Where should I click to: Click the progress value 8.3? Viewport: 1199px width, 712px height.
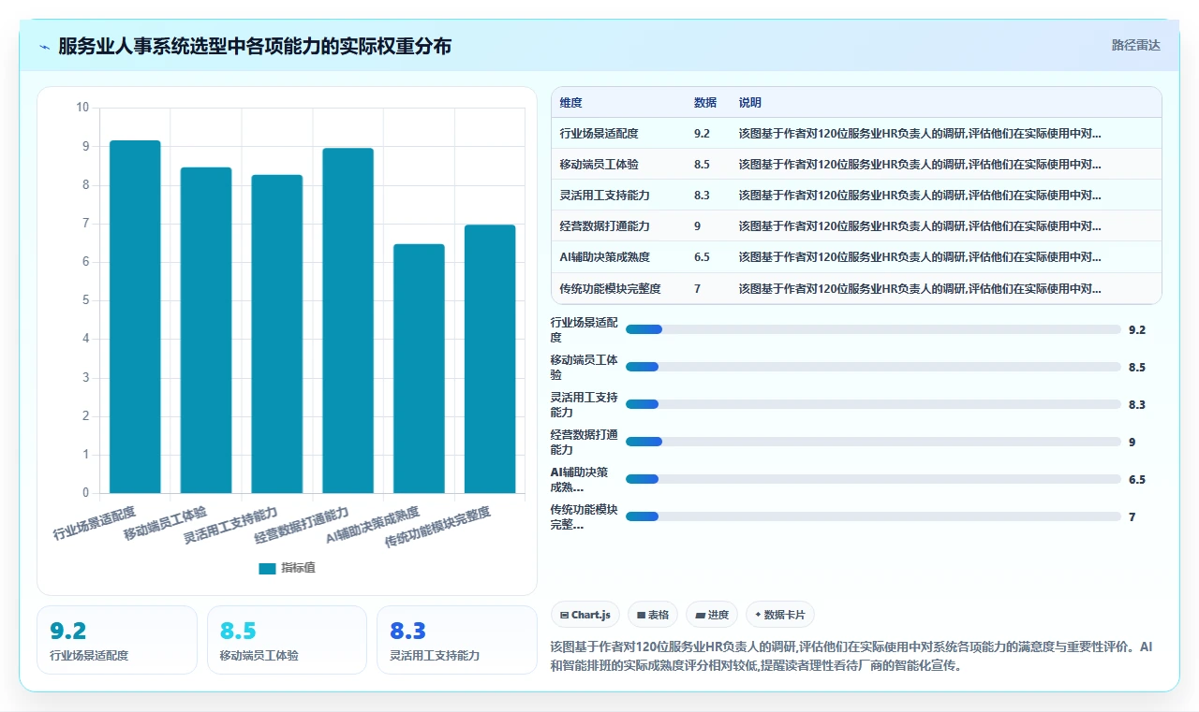pos(1137,404)
